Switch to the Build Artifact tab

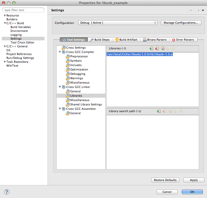coord(126,40)
